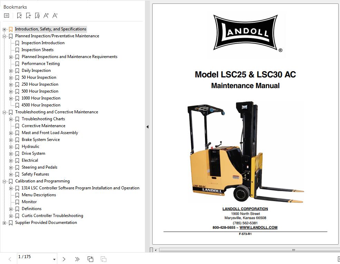Open the 4500 Hour Inspection bookmark
This screenshot has height=264, width=340.
point(41,105)
